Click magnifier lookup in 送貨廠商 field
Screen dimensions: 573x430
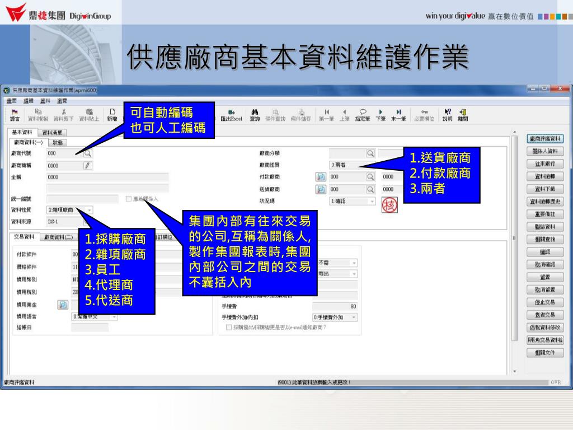[370, 189]
